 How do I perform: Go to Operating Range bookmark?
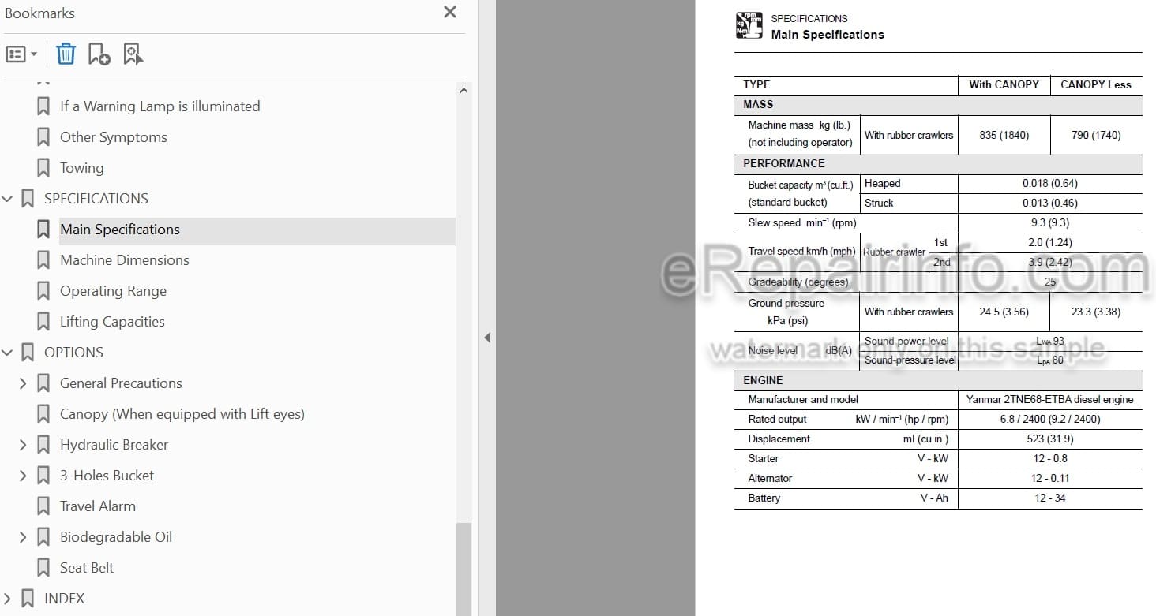pyautogui.click(x=113, y=291)
